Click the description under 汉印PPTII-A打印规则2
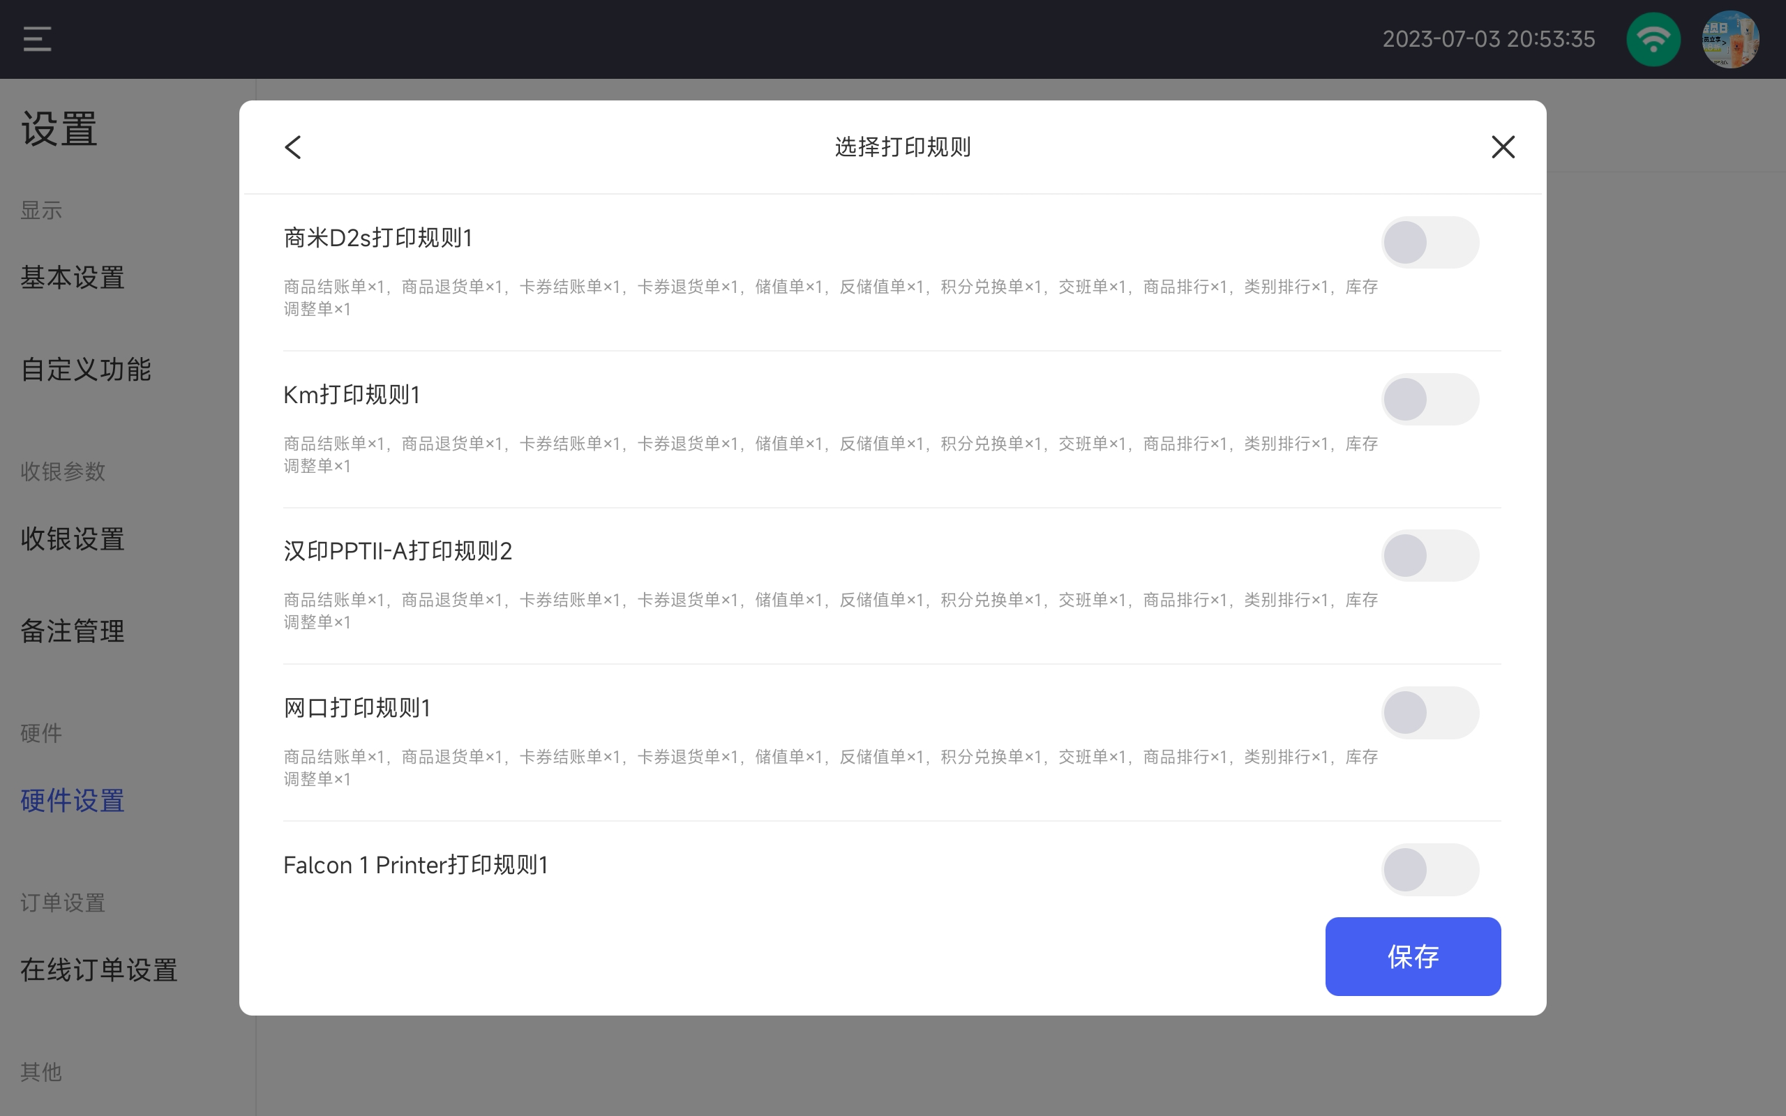Image resolution: width=1786 pixels, height=1116 pixels. pyautogui.click(x=831, y=611)
